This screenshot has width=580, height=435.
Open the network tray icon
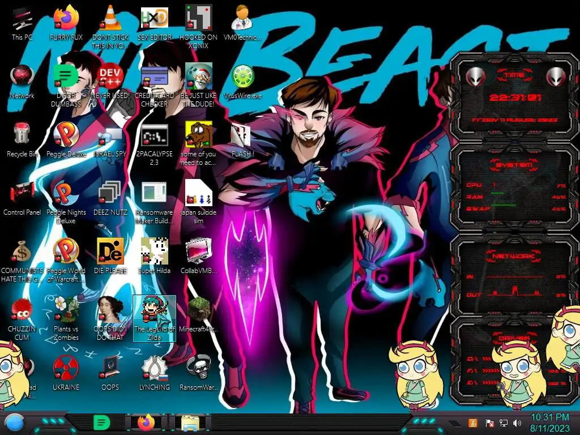pos(504,423)
